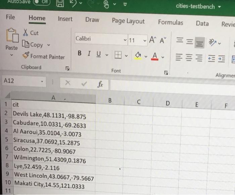Select the column D header
This screenshot has height=195, width=235.
(x=168, y=103)
